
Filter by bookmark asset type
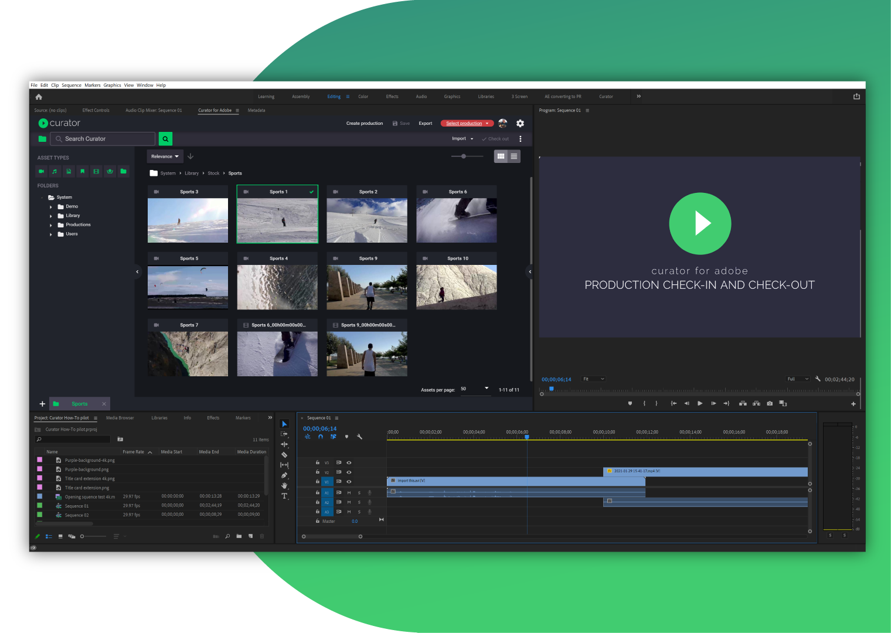(83, 171)
